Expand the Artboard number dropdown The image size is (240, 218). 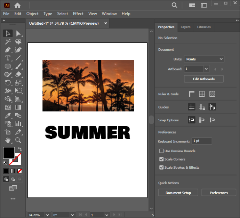pos(206,69)
